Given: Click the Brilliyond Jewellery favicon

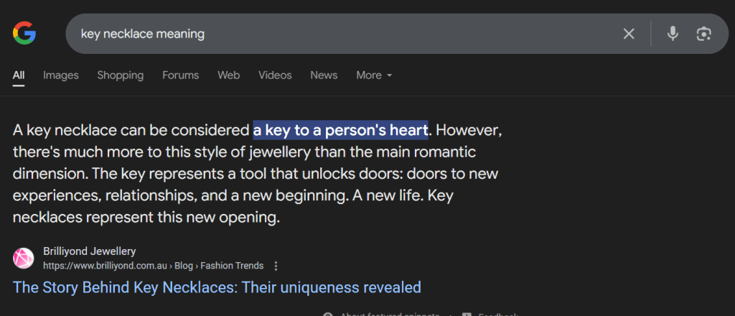Looking at the screenshot, I should 24,258.
